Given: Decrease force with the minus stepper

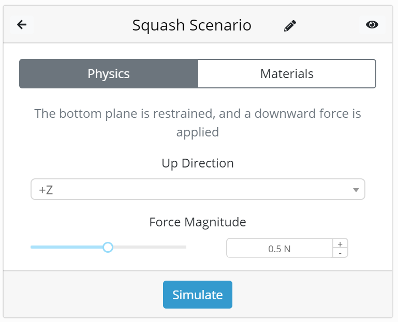Looking at the screenshot, I should click(340, 253).
